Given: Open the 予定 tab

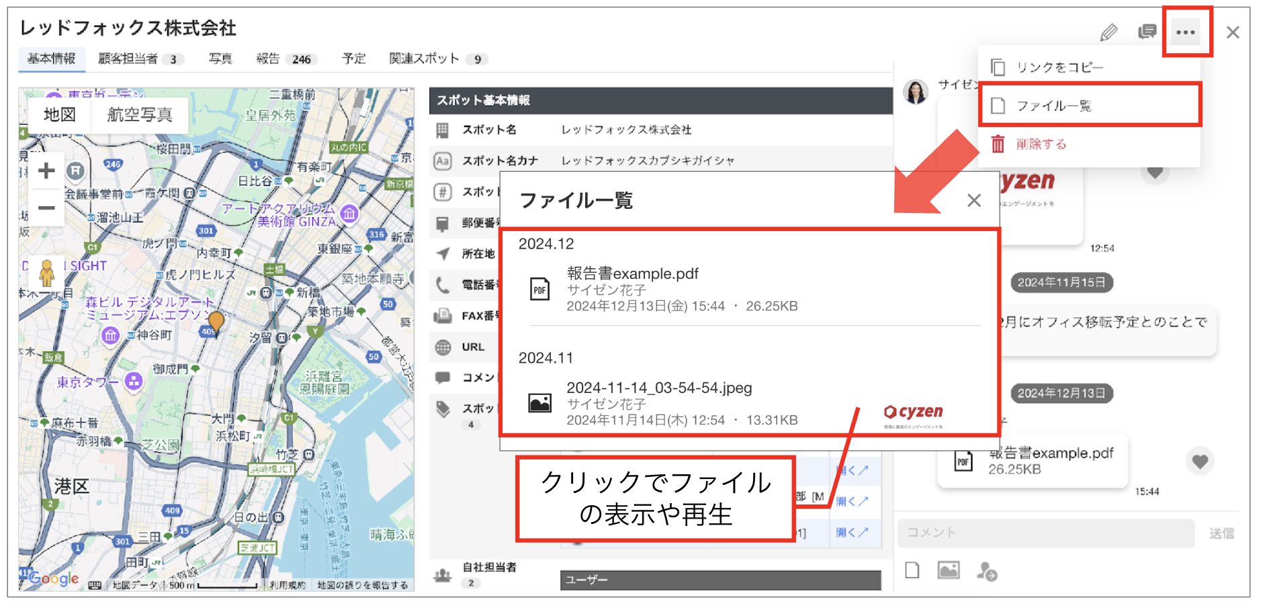Looking at the screenshot, I should click(x=354, y=59).
